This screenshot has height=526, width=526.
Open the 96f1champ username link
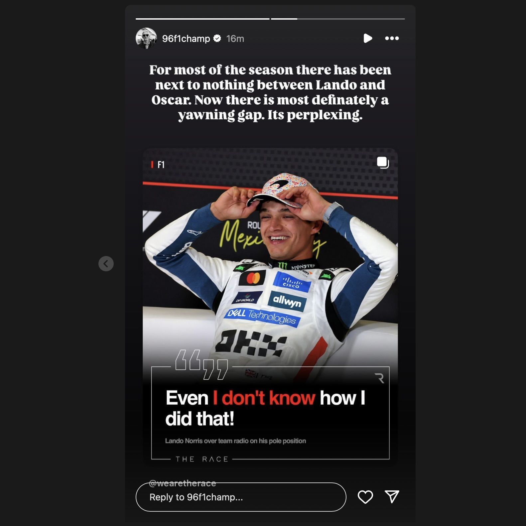[x=186, y=39]
